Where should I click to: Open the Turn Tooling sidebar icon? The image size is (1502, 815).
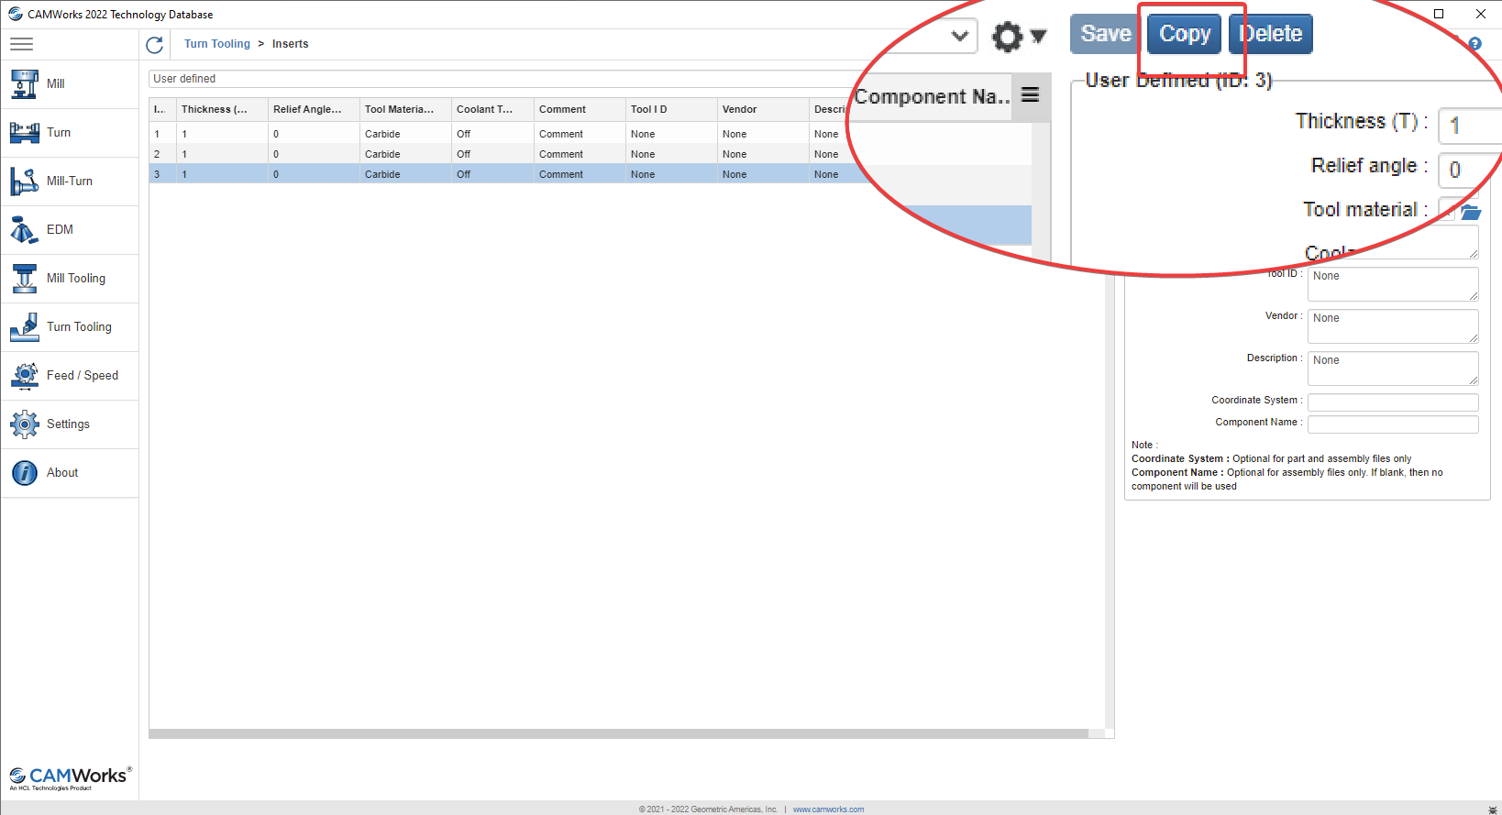pyautogui.click(x=25, y=327)
